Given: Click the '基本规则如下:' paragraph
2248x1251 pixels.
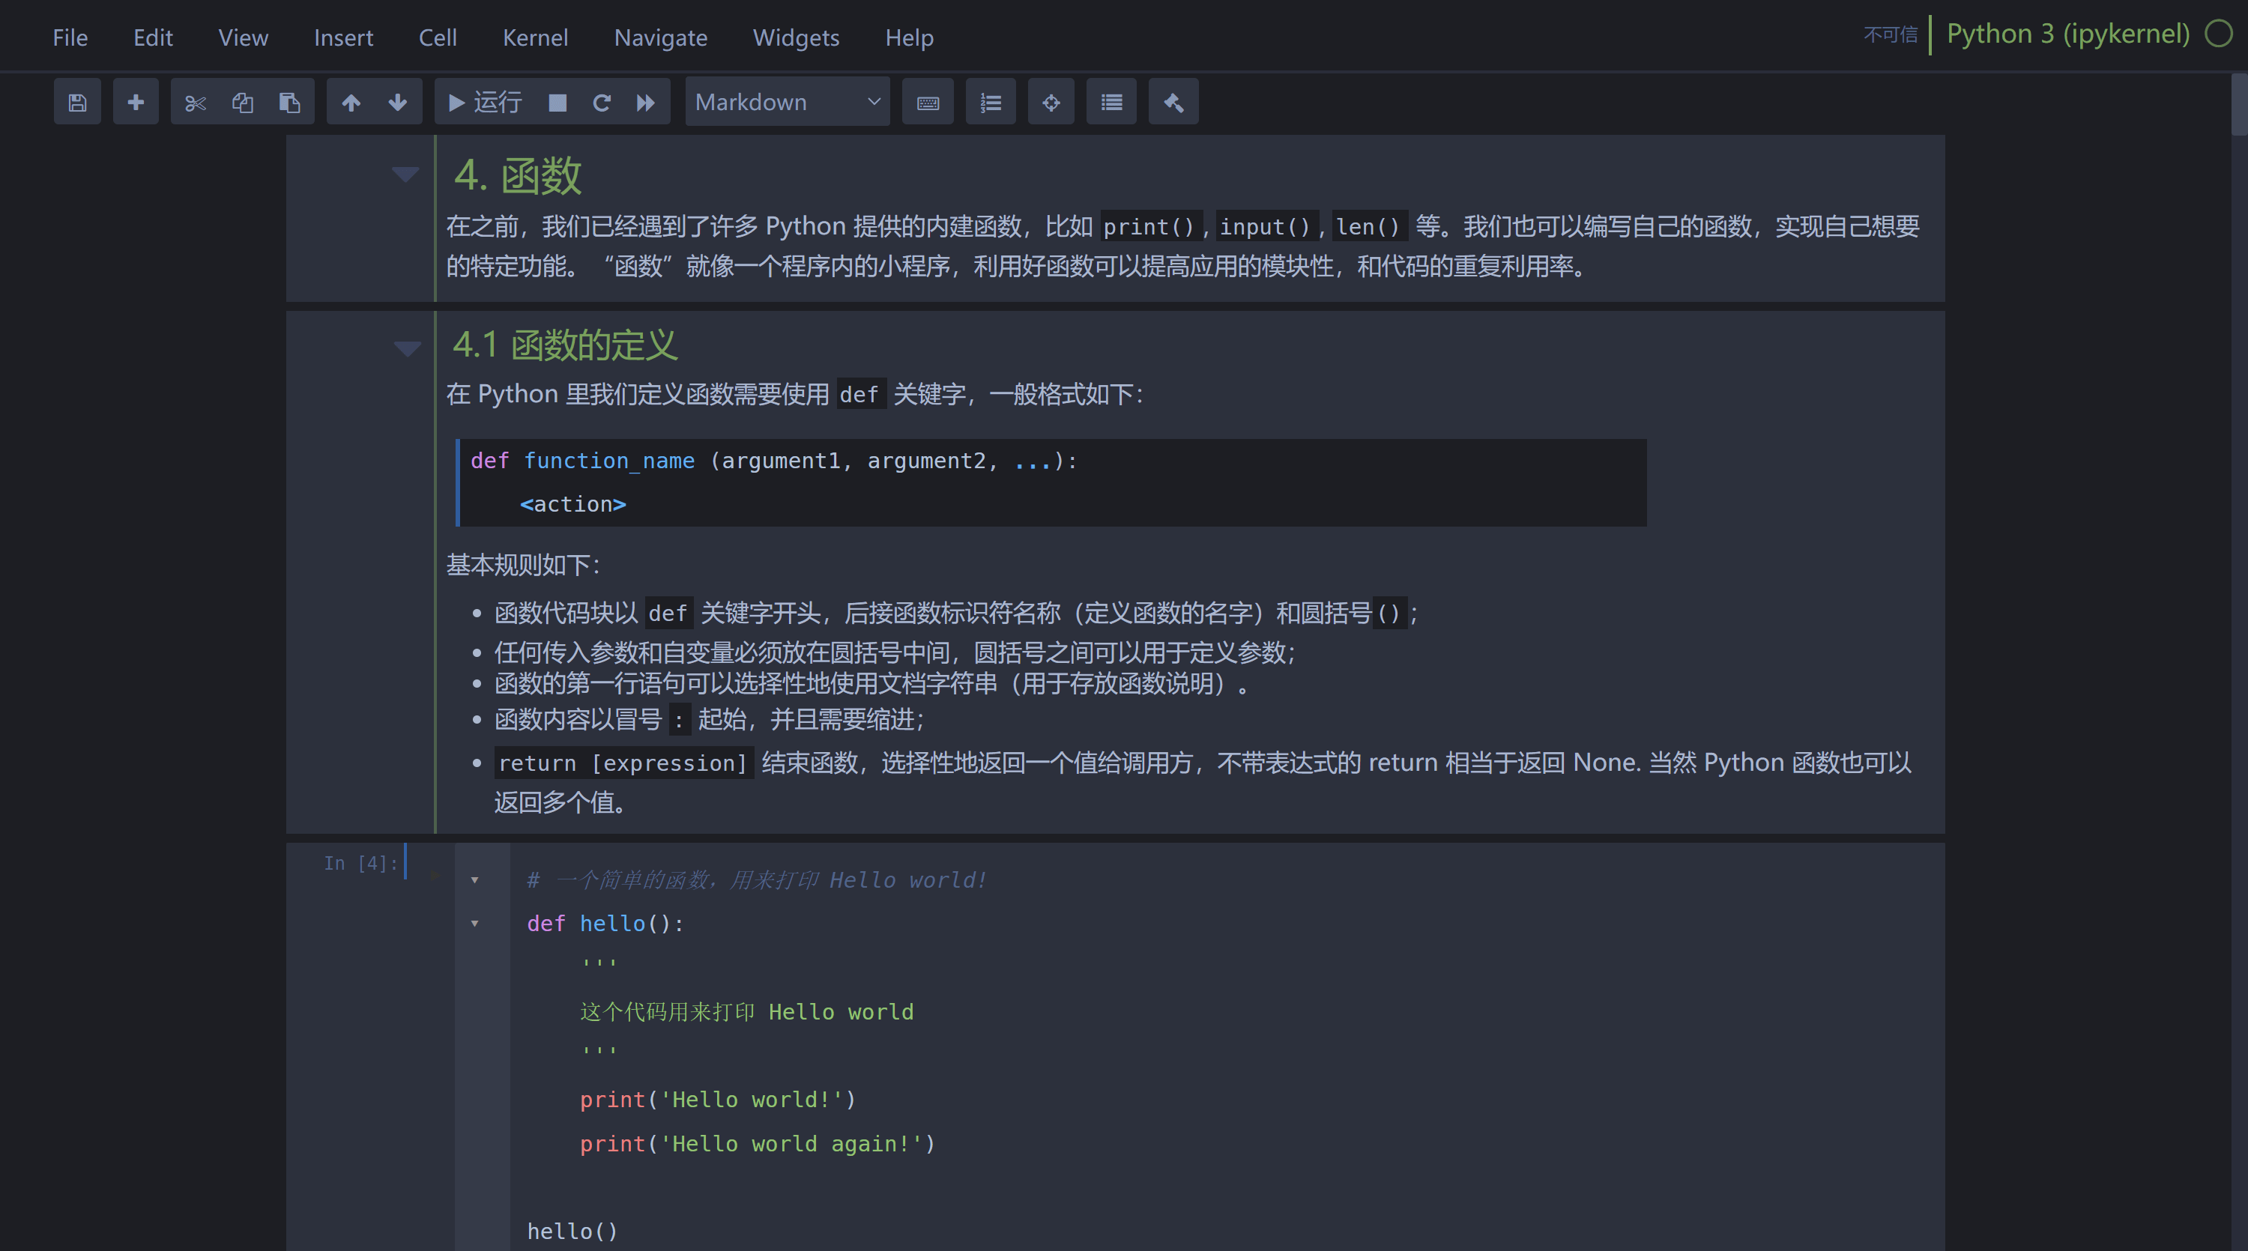Looking at the screenshot, I should click(523, 564).
